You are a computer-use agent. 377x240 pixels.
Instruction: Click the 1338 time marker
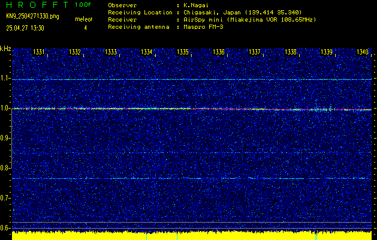tap(291, 52)
